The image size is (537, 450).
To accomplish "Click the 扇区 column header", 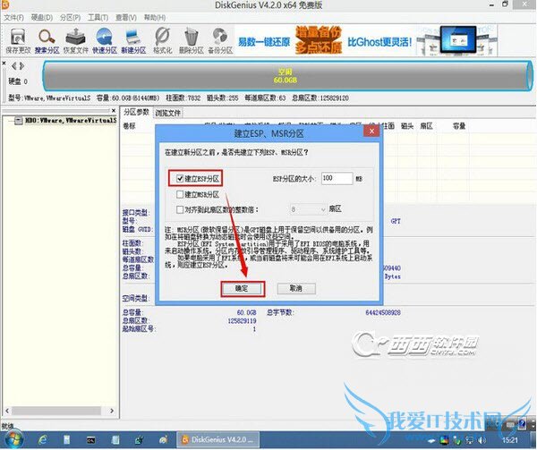I will [x=426, y=126].
